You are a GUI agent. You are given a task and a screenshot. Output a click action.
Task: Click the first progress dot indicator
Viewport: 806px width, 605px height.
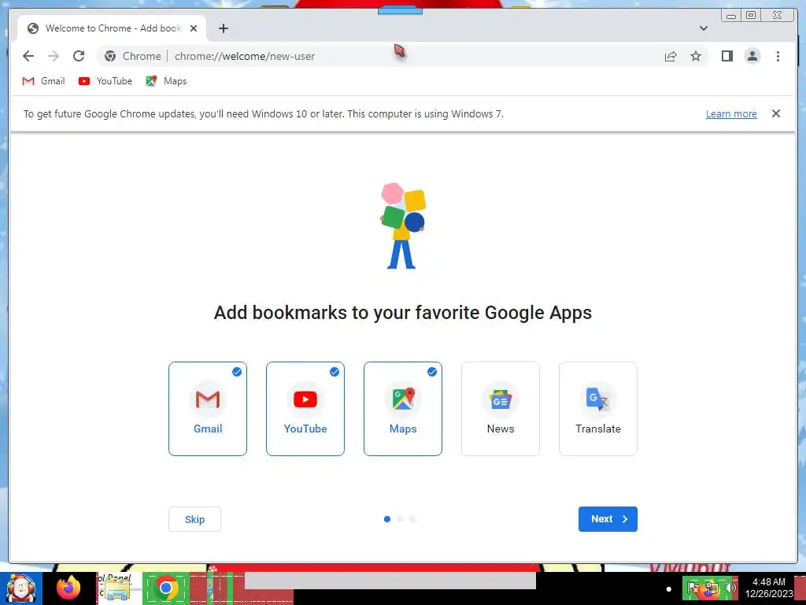(387, 519)
